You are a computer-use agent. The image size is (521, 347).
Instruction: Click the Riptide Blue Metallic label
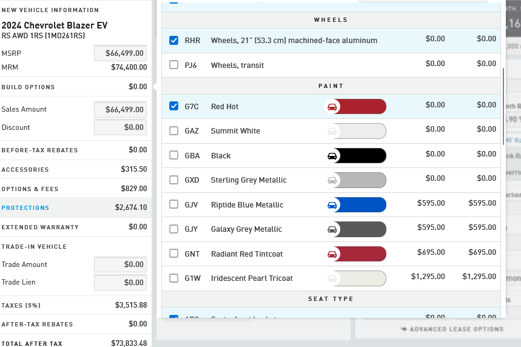[247, 205]
